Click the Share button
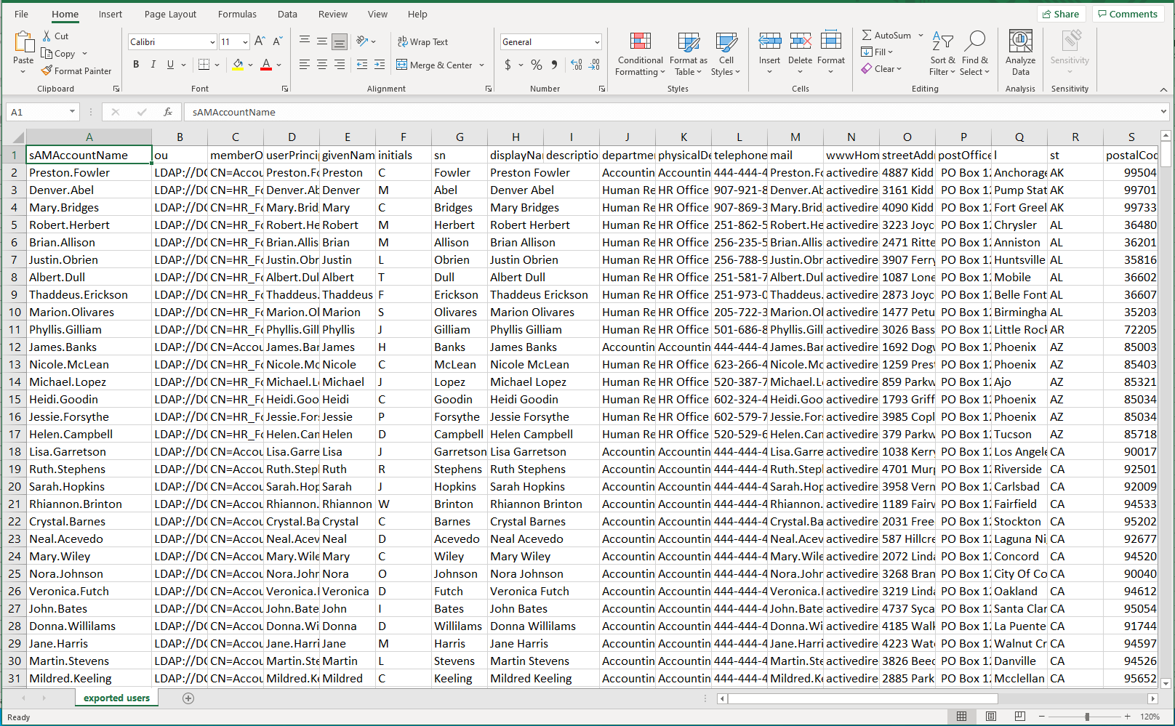The image size is (1175, 726). [x=1061, y=13]
